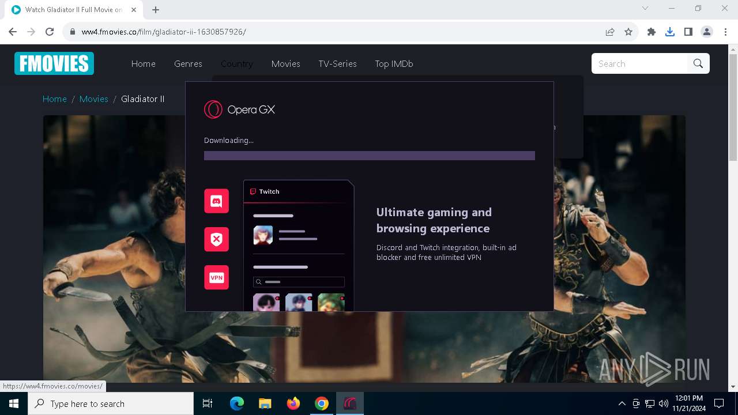Open Chrome downloads icon
This screenshot has height=415, width=738.
point(670,32)
